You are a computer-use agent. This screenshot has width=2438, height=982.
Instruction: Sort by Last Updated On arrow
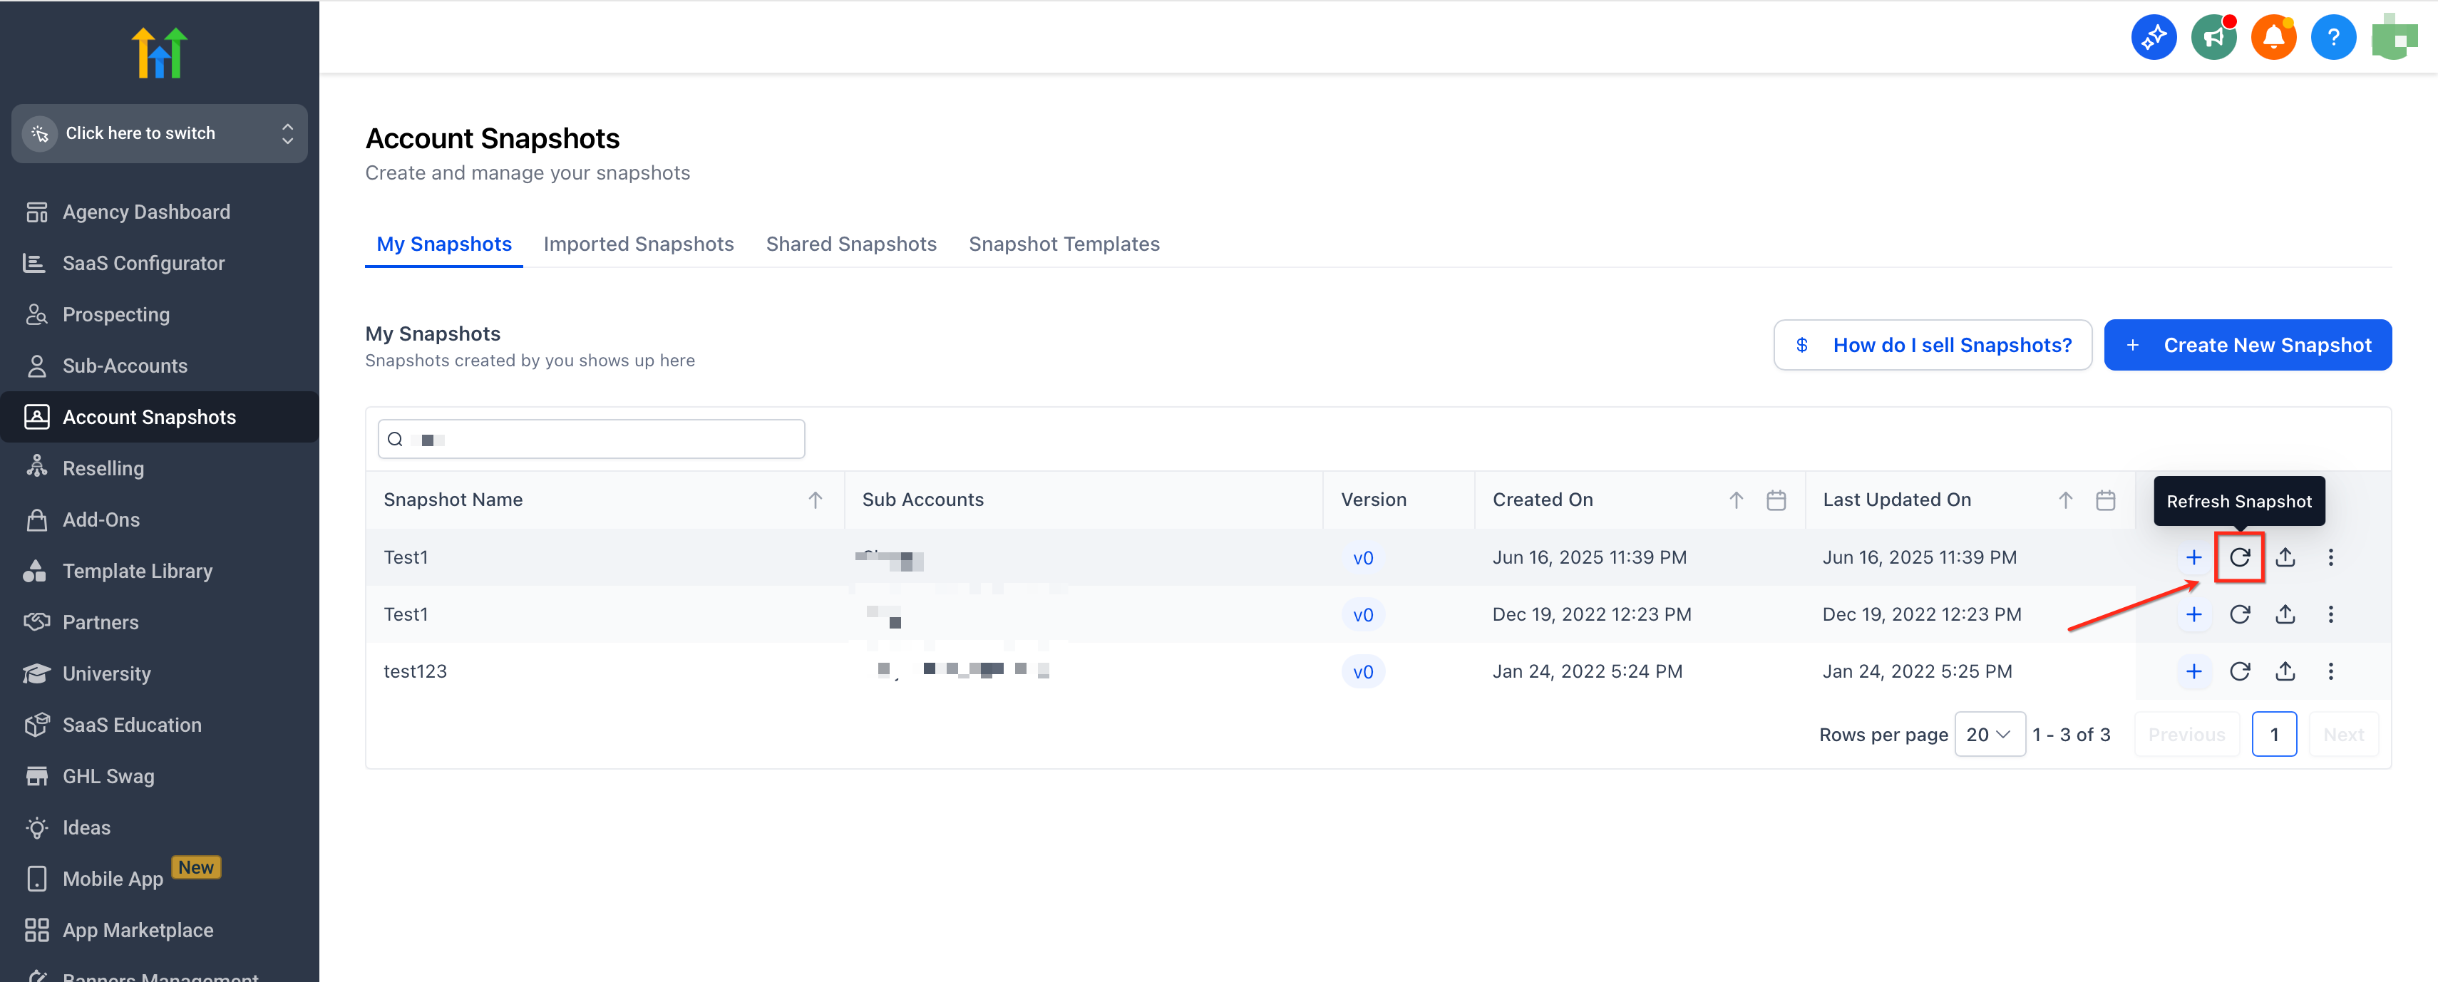2065,500
